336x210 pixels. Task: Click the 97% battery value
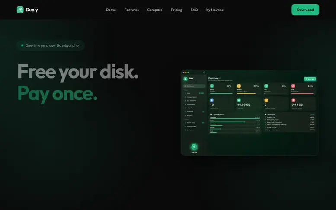(x=229, y=86)
